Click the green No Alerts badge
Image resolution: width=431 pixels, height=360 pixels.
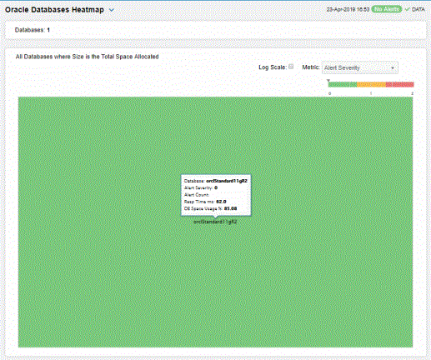(x=387, y=9)
